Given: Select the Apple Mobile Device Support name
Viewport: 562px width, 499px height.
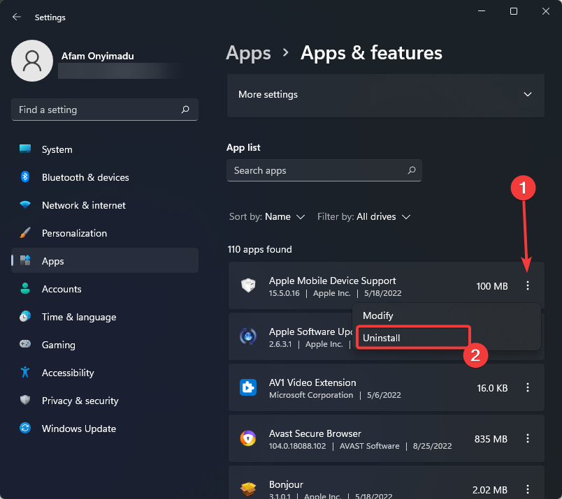Looking at the screenshot, I should [332, 281].
